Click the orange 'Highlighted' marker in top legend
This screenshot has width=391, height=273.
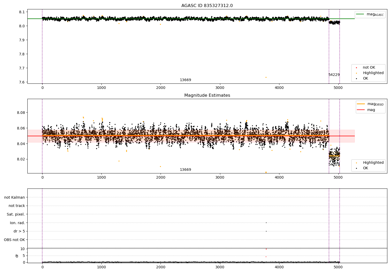tap(356, 73)
